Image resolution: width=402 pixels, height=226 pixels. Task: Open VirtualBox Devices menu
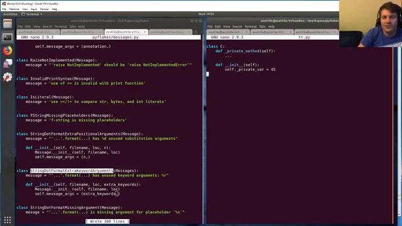[45, 9]
